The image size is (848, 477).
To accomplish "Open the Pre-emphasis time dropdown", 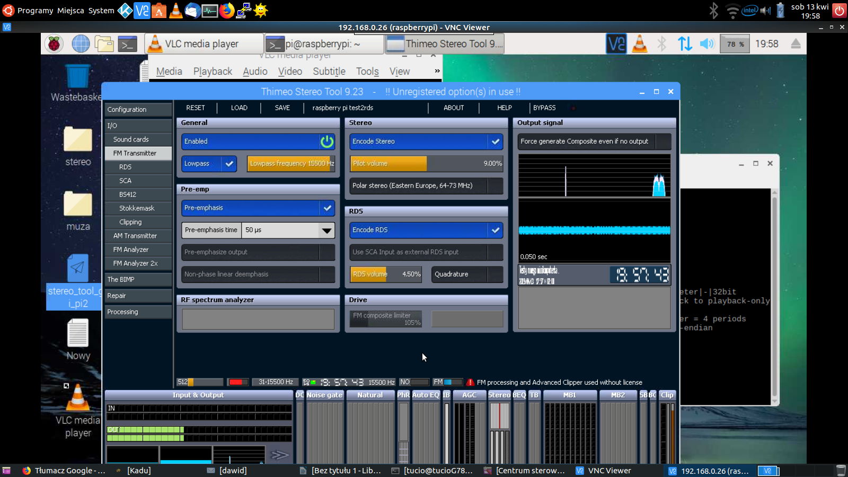I will click(x=326, y=230).
